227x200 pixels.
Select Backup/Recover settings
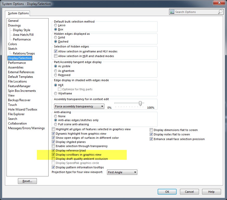(x=19, y=100)
